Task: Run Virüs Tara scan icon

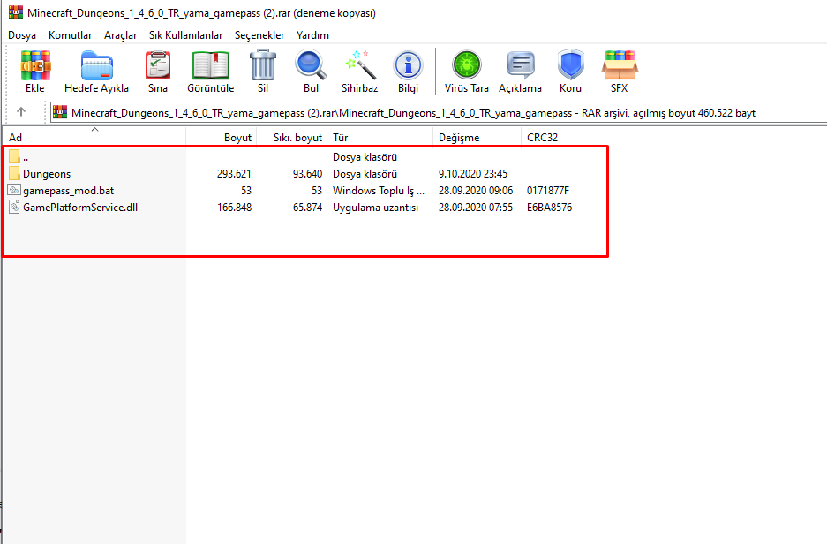Action: click(467, 64)
